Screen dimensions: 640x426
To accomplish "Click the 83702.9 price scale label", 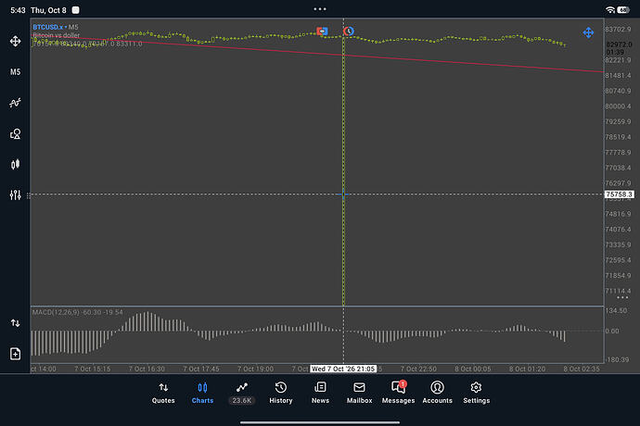I will (x=618, y=30).
